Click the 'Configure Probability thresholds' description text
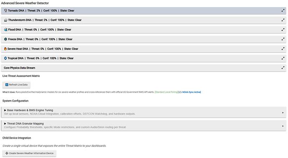 click(x=65, y=127)
